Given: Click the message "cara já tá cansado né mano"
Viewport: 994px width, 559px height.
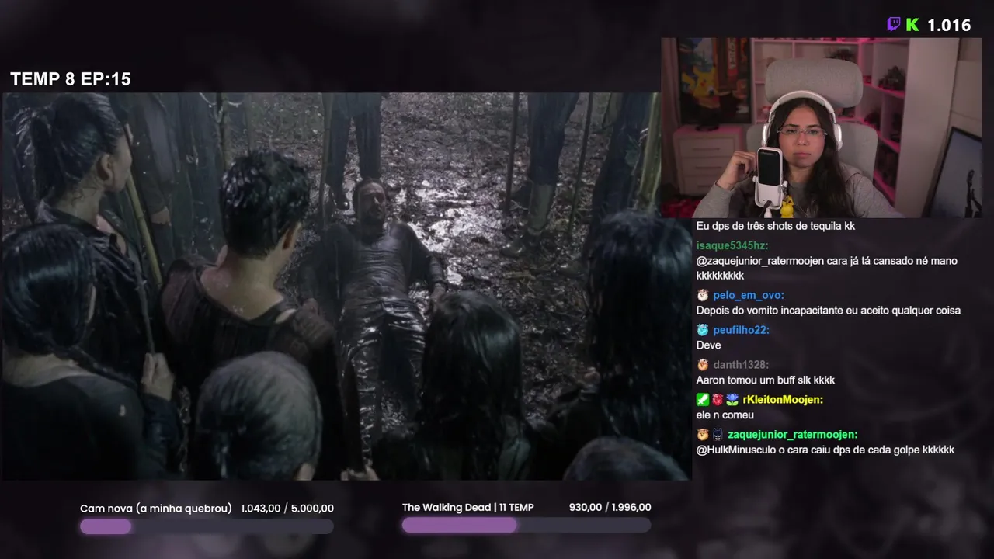Looking at the screenshot, I should [x=827, y=268].
